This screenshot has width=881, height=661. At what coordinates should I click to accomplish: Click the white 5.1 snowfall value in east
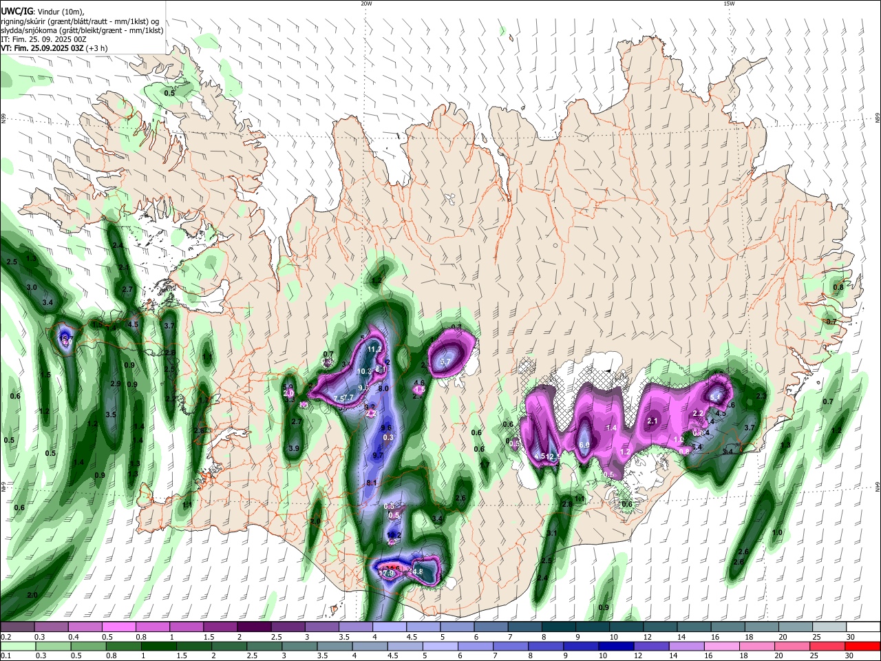pos(715,397)
